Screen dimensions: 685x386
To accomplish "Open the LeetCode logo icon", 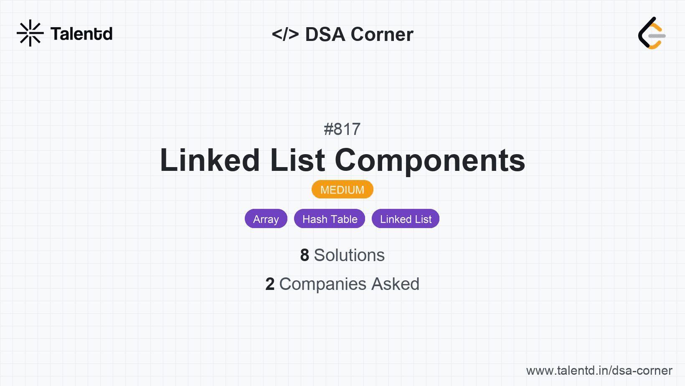I will coord(651,33).
